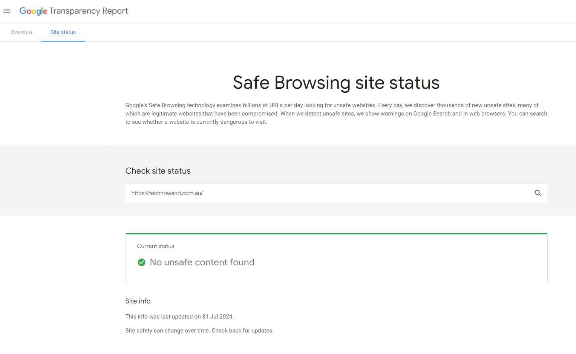This screenshot has height=354, width=576.
Task: Click the last updated date line
Action: (x=179, y=317)
